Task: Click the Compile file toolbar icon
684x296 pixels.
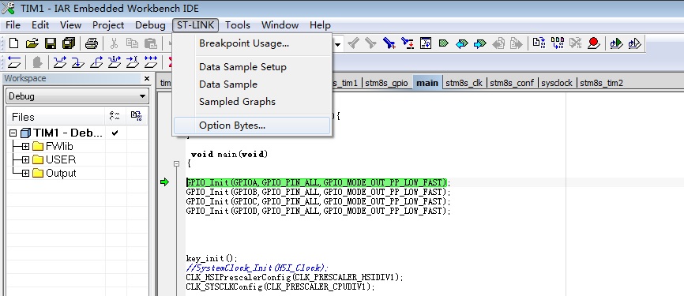Action: tap(539, 43)
